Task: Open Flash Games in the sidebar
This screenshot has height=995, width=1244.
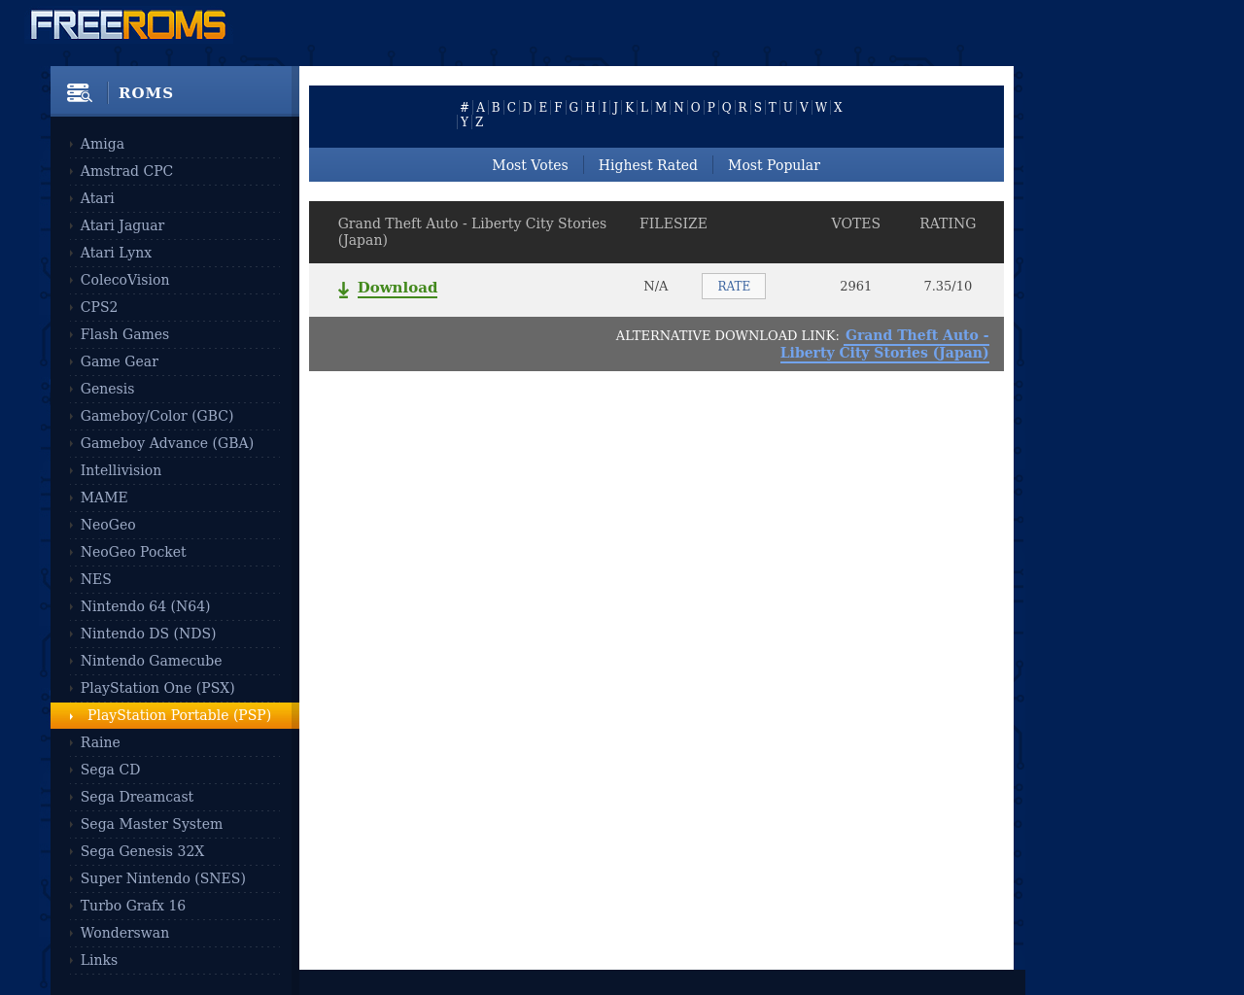Action: coord(124,334)
